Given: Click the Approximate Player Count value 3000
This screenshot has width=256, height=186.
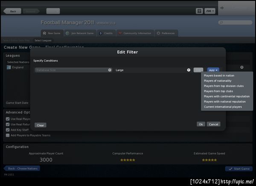Looking at the screenshot, I should [46, 160].
